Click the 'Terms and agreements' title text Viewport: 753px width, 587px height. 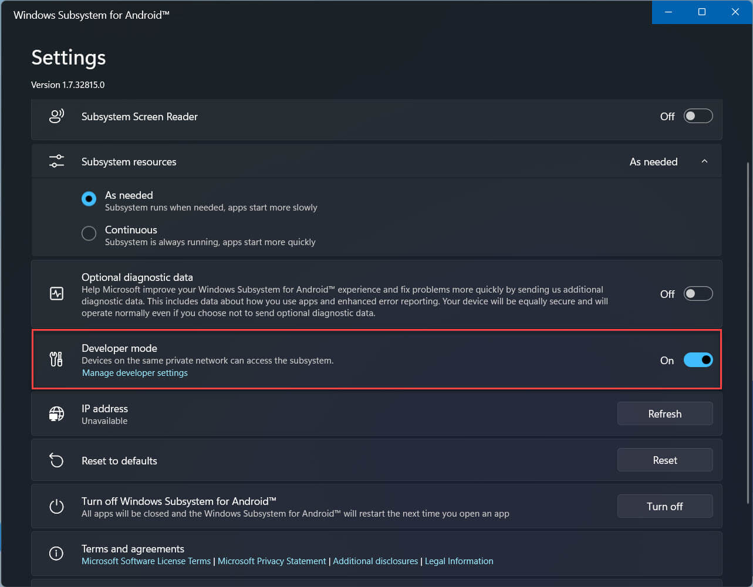(133, 549)
